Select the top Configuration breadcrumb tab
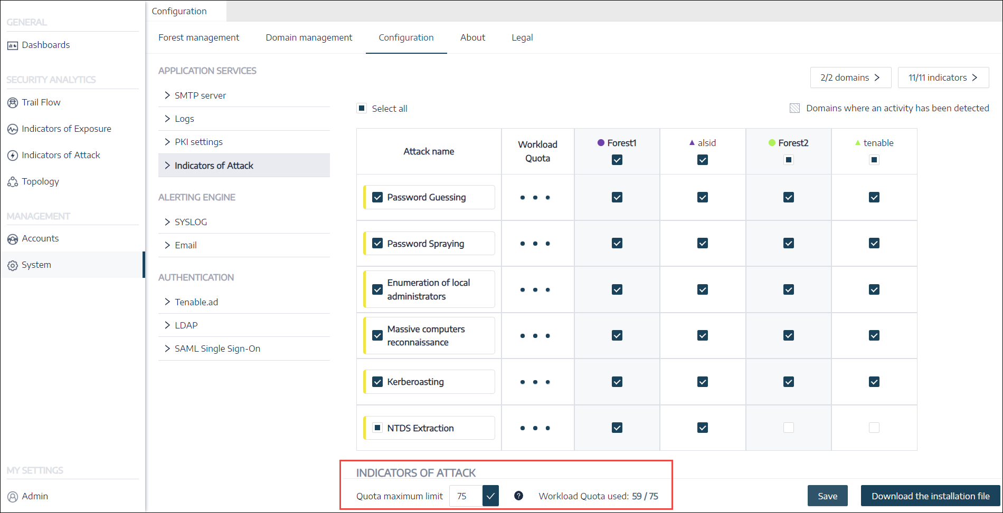 coord(179,11)
